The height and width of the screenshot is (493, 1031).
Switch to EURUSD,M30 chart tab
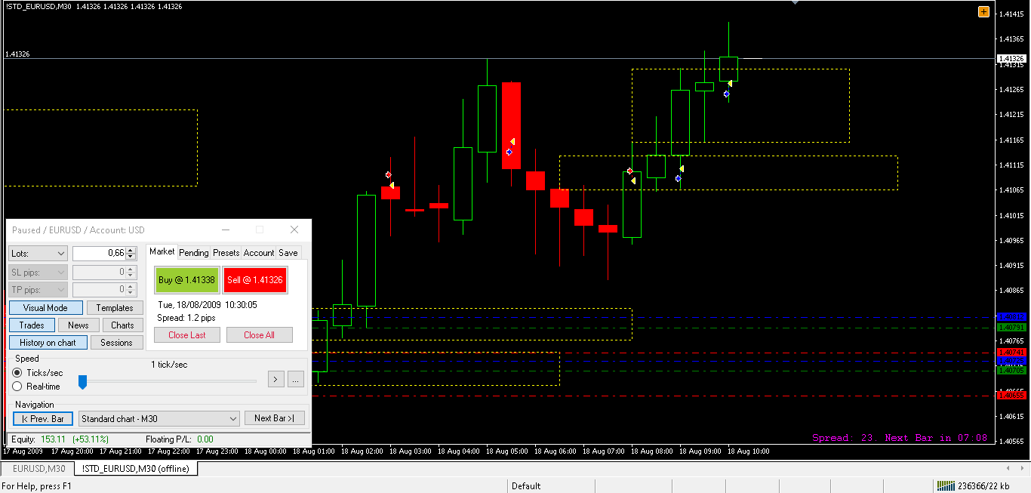(x=38, y=469)
